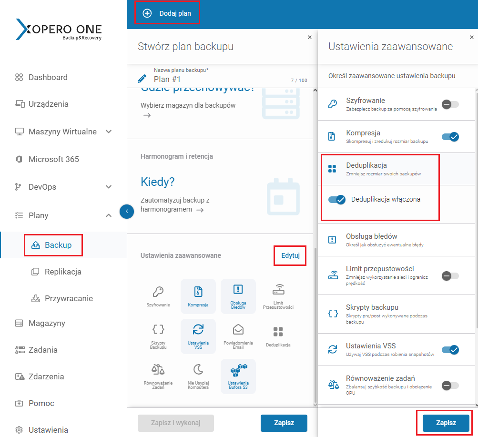The height and width of the screenshot is (437, 478).
Task: Open the Replikacja menu item
Action: (x=63, y=272)
